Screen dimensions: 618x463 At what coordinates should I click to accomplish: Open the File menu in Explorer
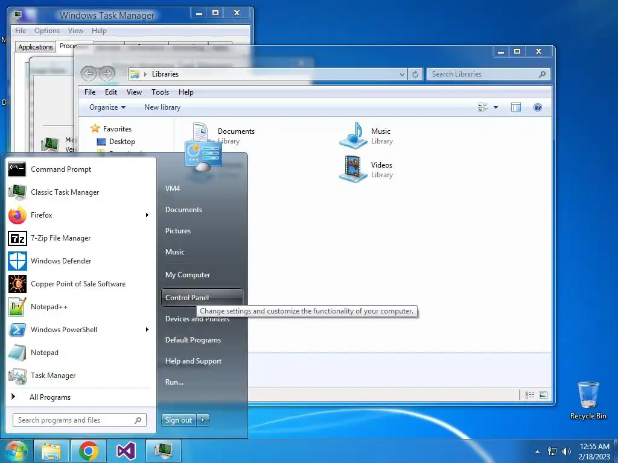tap(90, 92)
